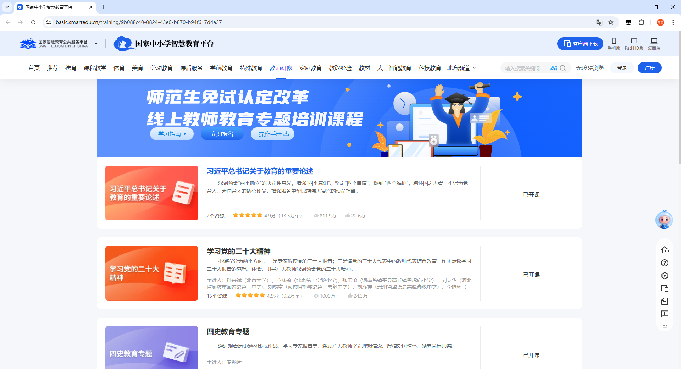Screen dimensions: 681x369
Task: Click the home icon in right sidebar
Action: pos(665,250)
